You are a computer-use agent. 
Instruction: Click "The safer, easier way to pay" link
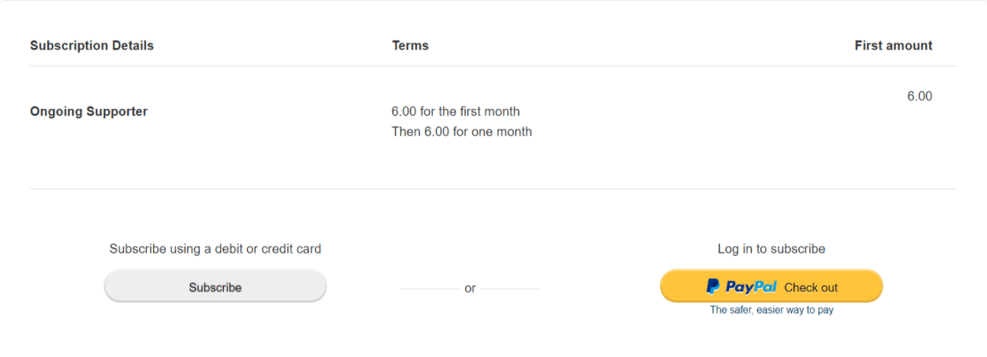pyautogui.click(x=771, y=310)
